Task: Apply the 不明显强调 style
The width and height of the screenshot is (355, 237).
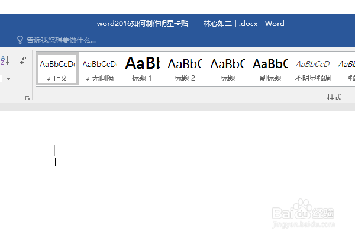Action: [312, 69]
